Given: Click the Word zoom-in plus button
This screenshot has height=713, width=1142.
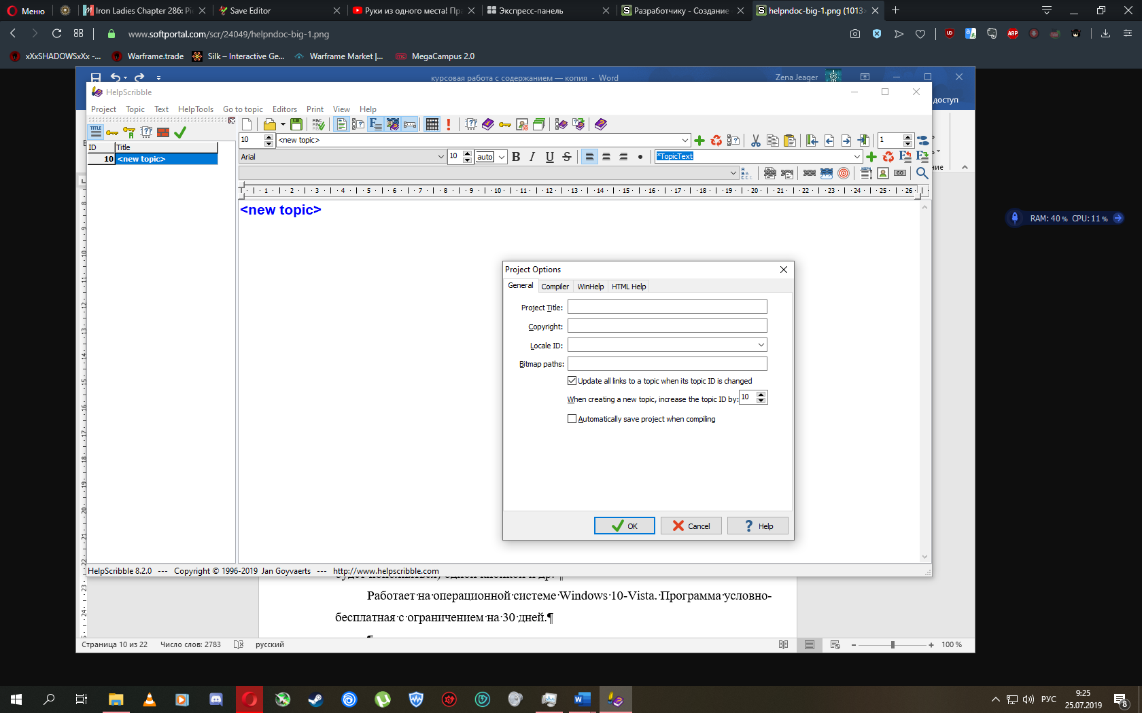Looking at the screenshot, I should pos(931,644).
